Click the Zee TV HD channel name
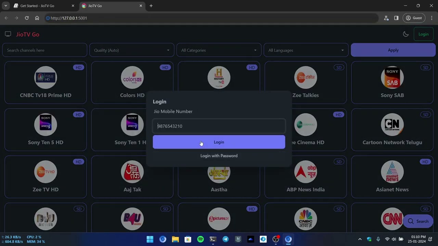Viewport: 438px width, 246px height. [x=46, y=190]
